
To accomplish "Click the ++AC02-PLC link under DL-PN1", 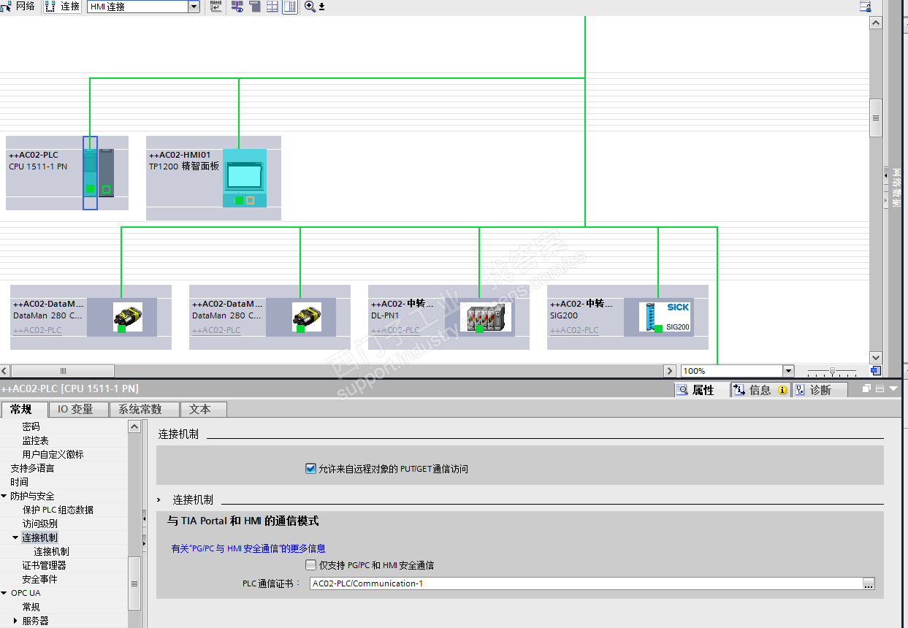I will [395, 330].
